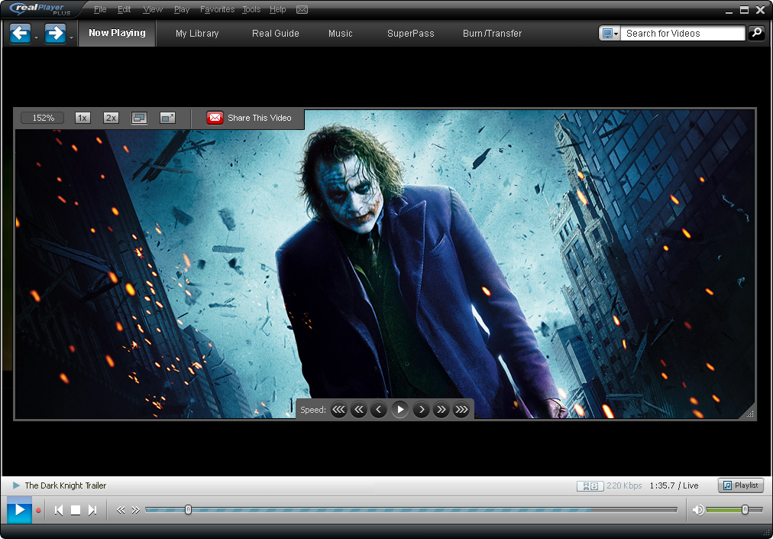Open the Real Guide tab

tap(276, 34)
